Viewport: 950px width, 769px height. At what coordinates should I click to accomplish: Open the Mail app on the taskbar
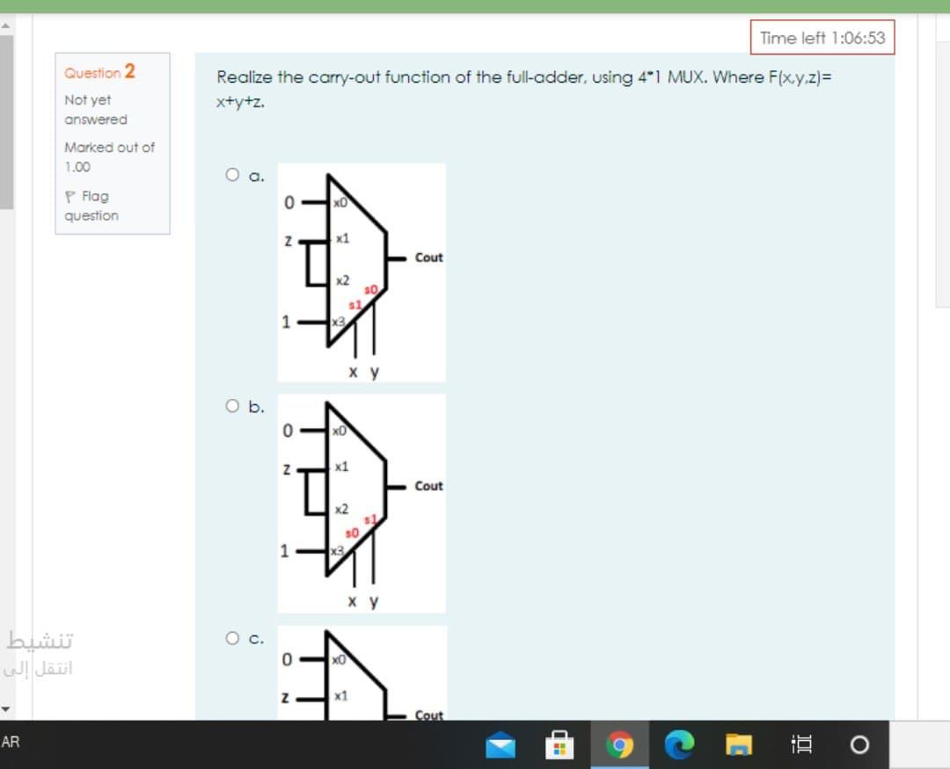[501, 744]
